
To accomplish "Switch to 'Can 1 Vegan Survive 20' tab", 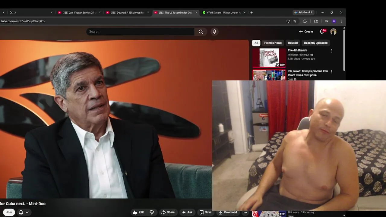I will click(79, 13).
